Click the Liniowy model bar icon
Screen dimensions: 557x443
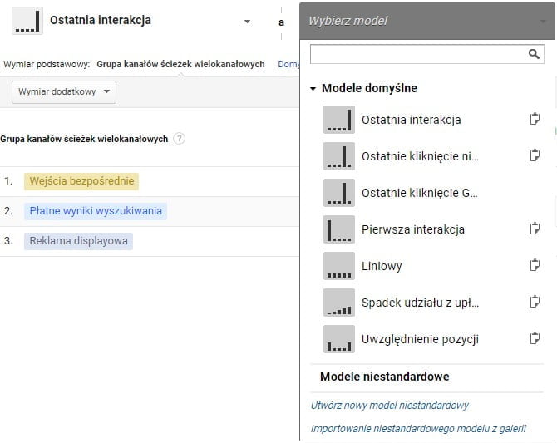(338, 266)
